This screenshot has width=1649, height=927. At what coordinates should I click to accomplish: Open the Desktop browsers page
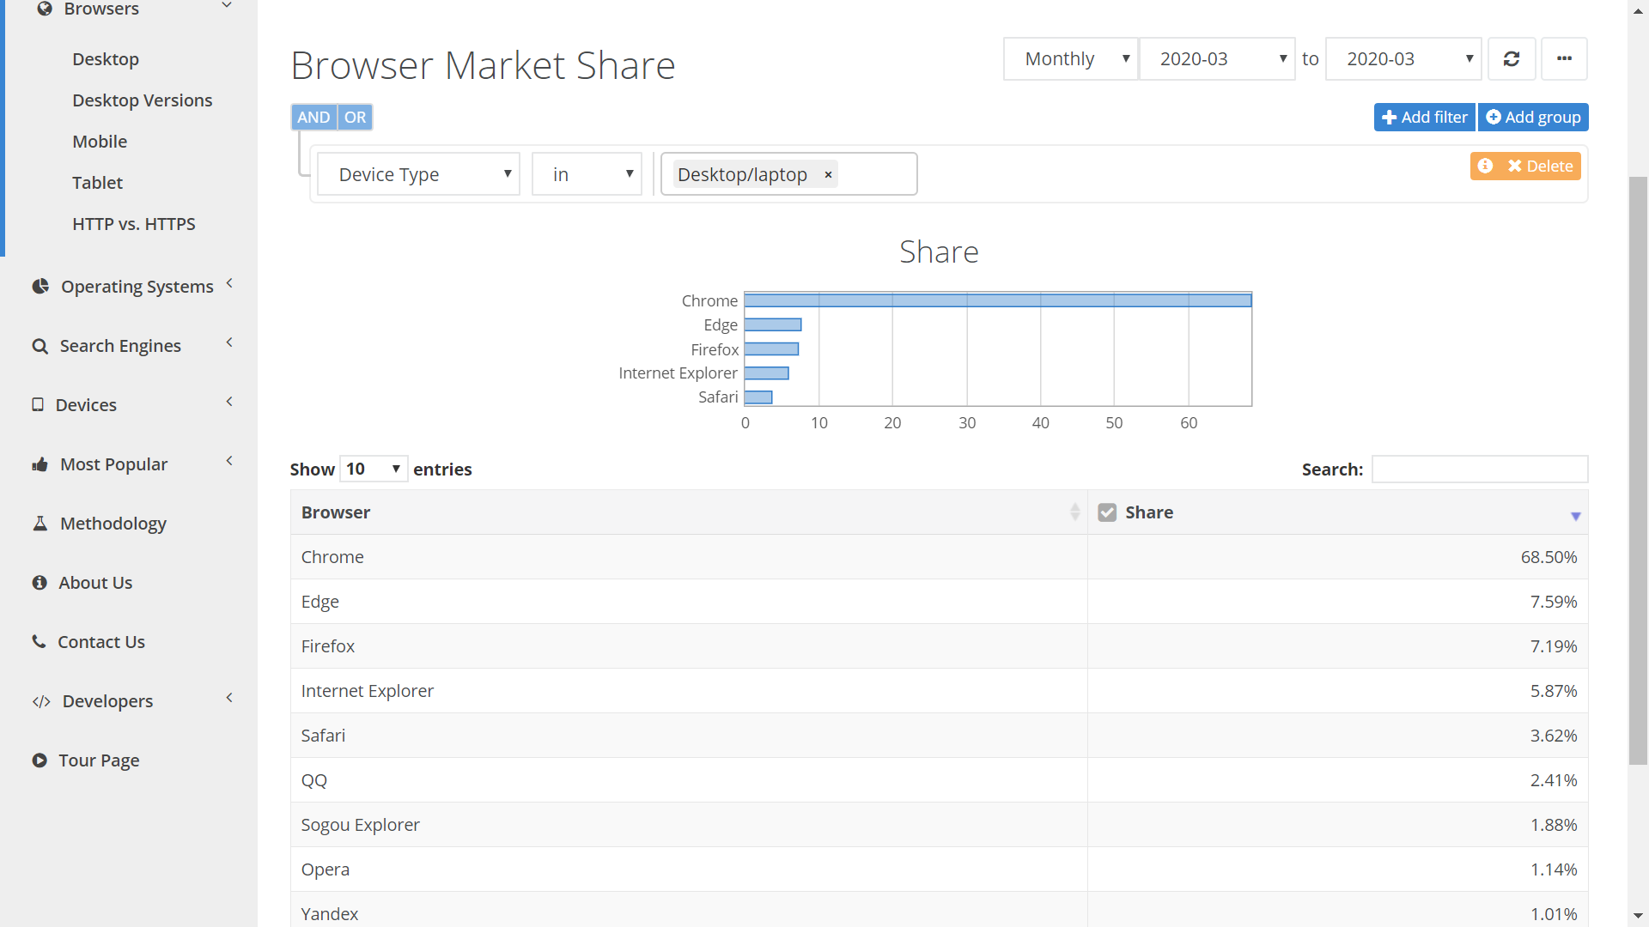[106, 59]
